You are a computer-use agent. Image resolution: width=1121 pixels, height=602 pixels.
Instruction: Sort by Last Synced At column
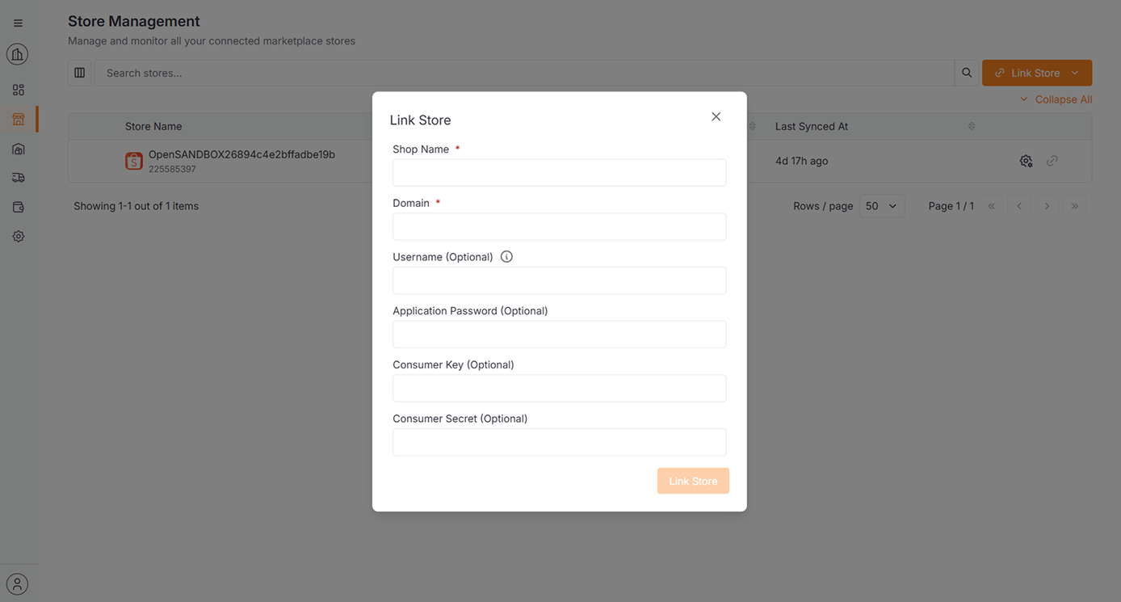point(971,126)
